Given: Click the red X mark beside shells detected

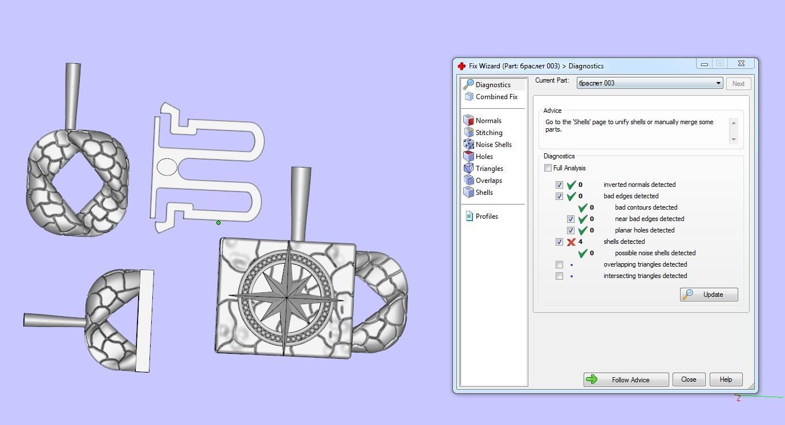Looking at the screenshot, I should (571, 242).
